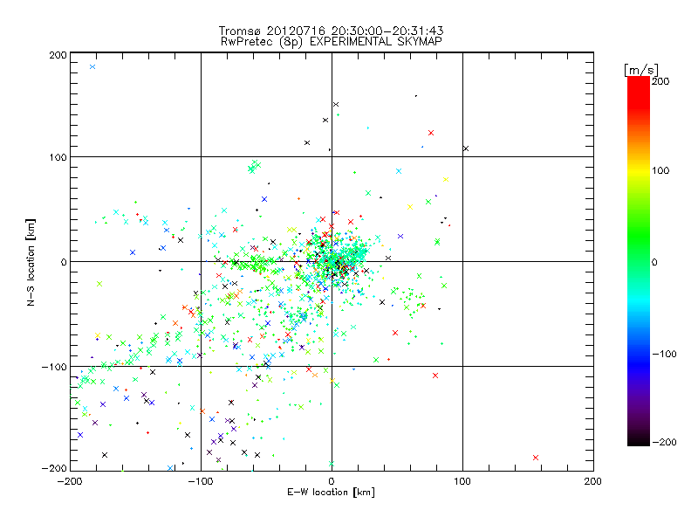Screen dimensions: 698x524
Task: Click the E-W axis tick label "0"
Action: (332, 481)
